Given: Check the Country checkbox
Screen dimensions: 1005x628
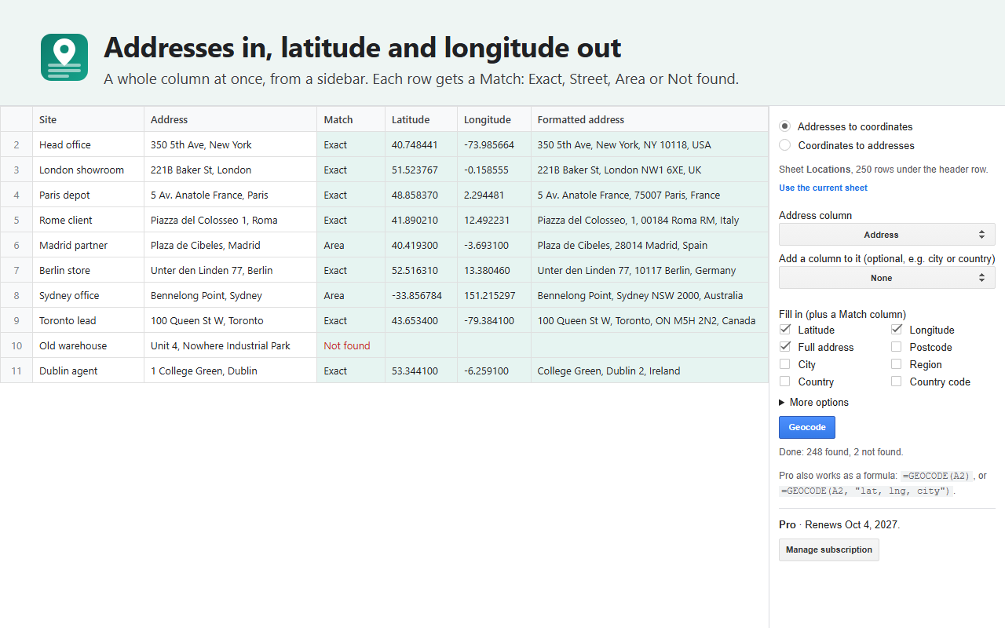Looking at the screenshot, I should [784, 382].
